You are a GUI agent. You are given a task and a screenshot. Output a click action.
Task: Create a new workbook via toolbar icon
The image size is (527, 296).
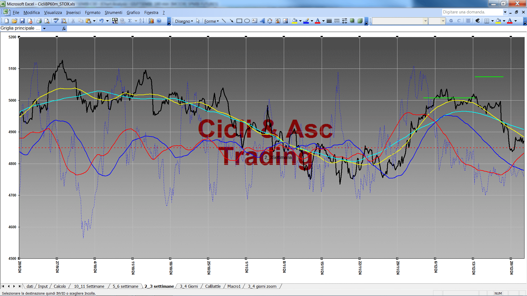(7, 21)
